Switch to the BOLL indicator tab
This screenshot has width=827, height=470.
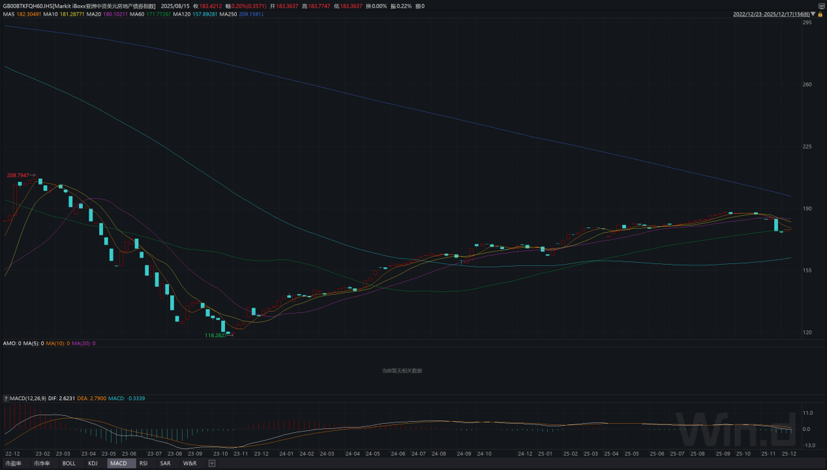click(x=68, y=463)
